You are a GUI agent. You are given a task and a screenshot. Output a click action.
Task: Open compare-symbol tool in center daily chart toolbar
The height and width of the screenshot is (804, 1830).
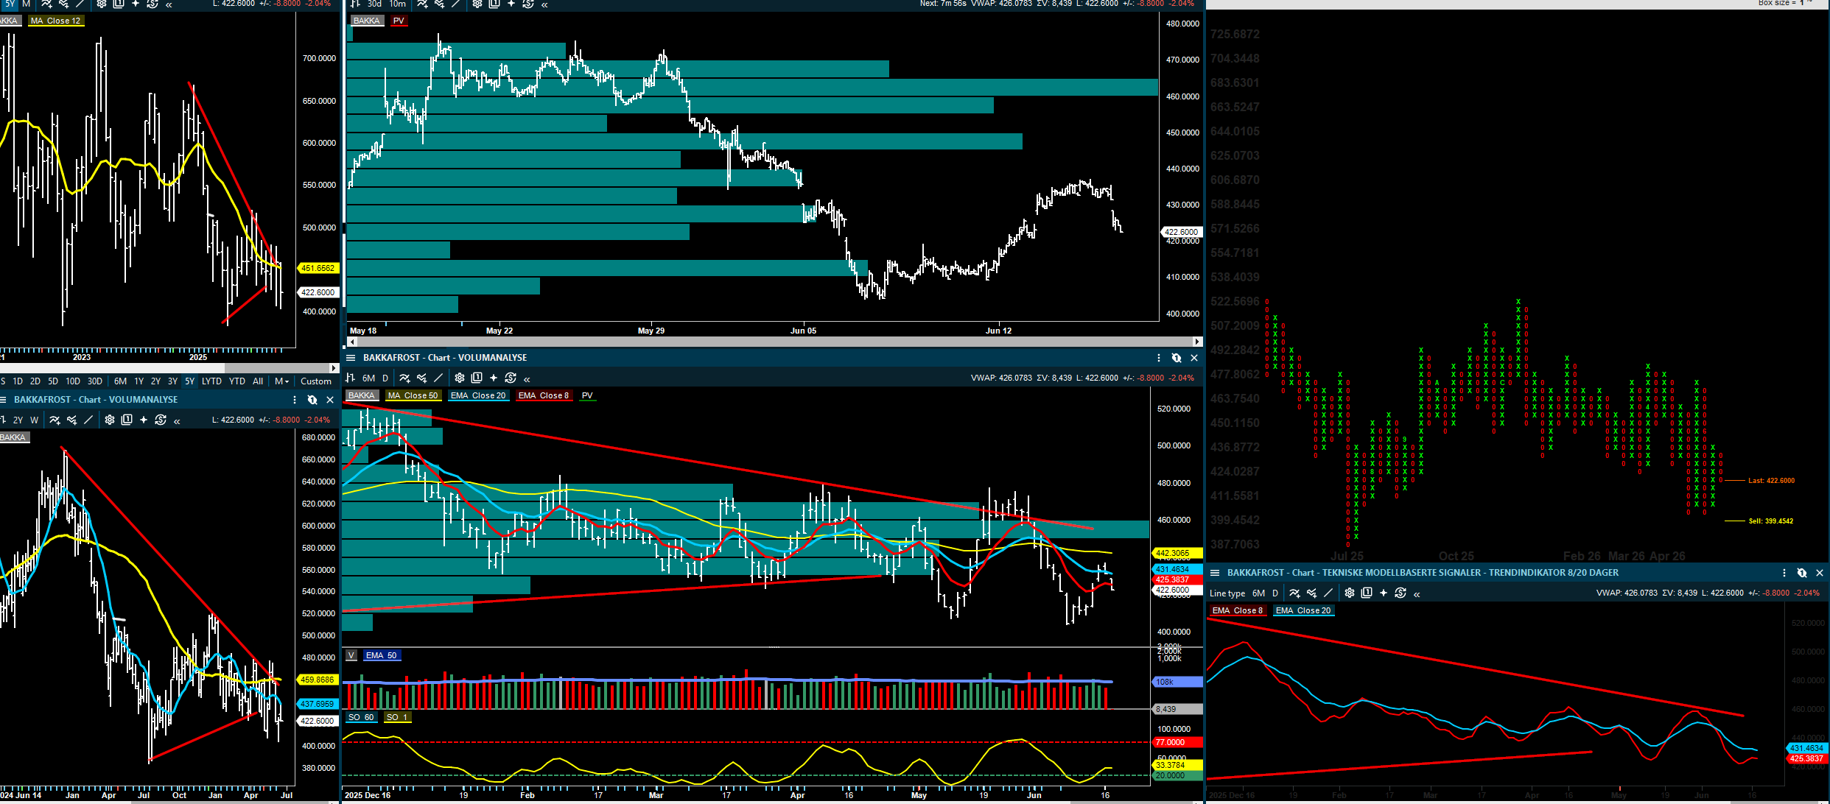tap(422, 378)
